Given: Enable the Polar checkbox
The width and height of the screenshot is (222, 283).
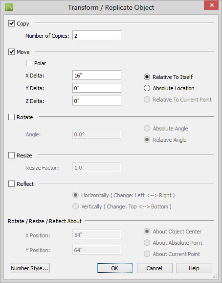Looking at the screenshot, I should tap(29, 63).
